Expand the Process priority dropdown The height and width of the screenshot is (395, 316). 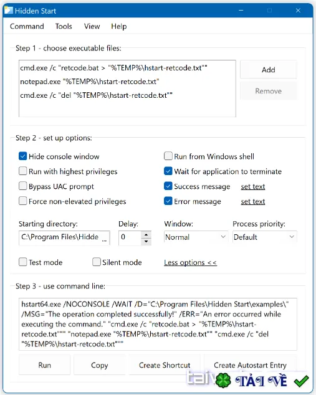coord(265,237)
